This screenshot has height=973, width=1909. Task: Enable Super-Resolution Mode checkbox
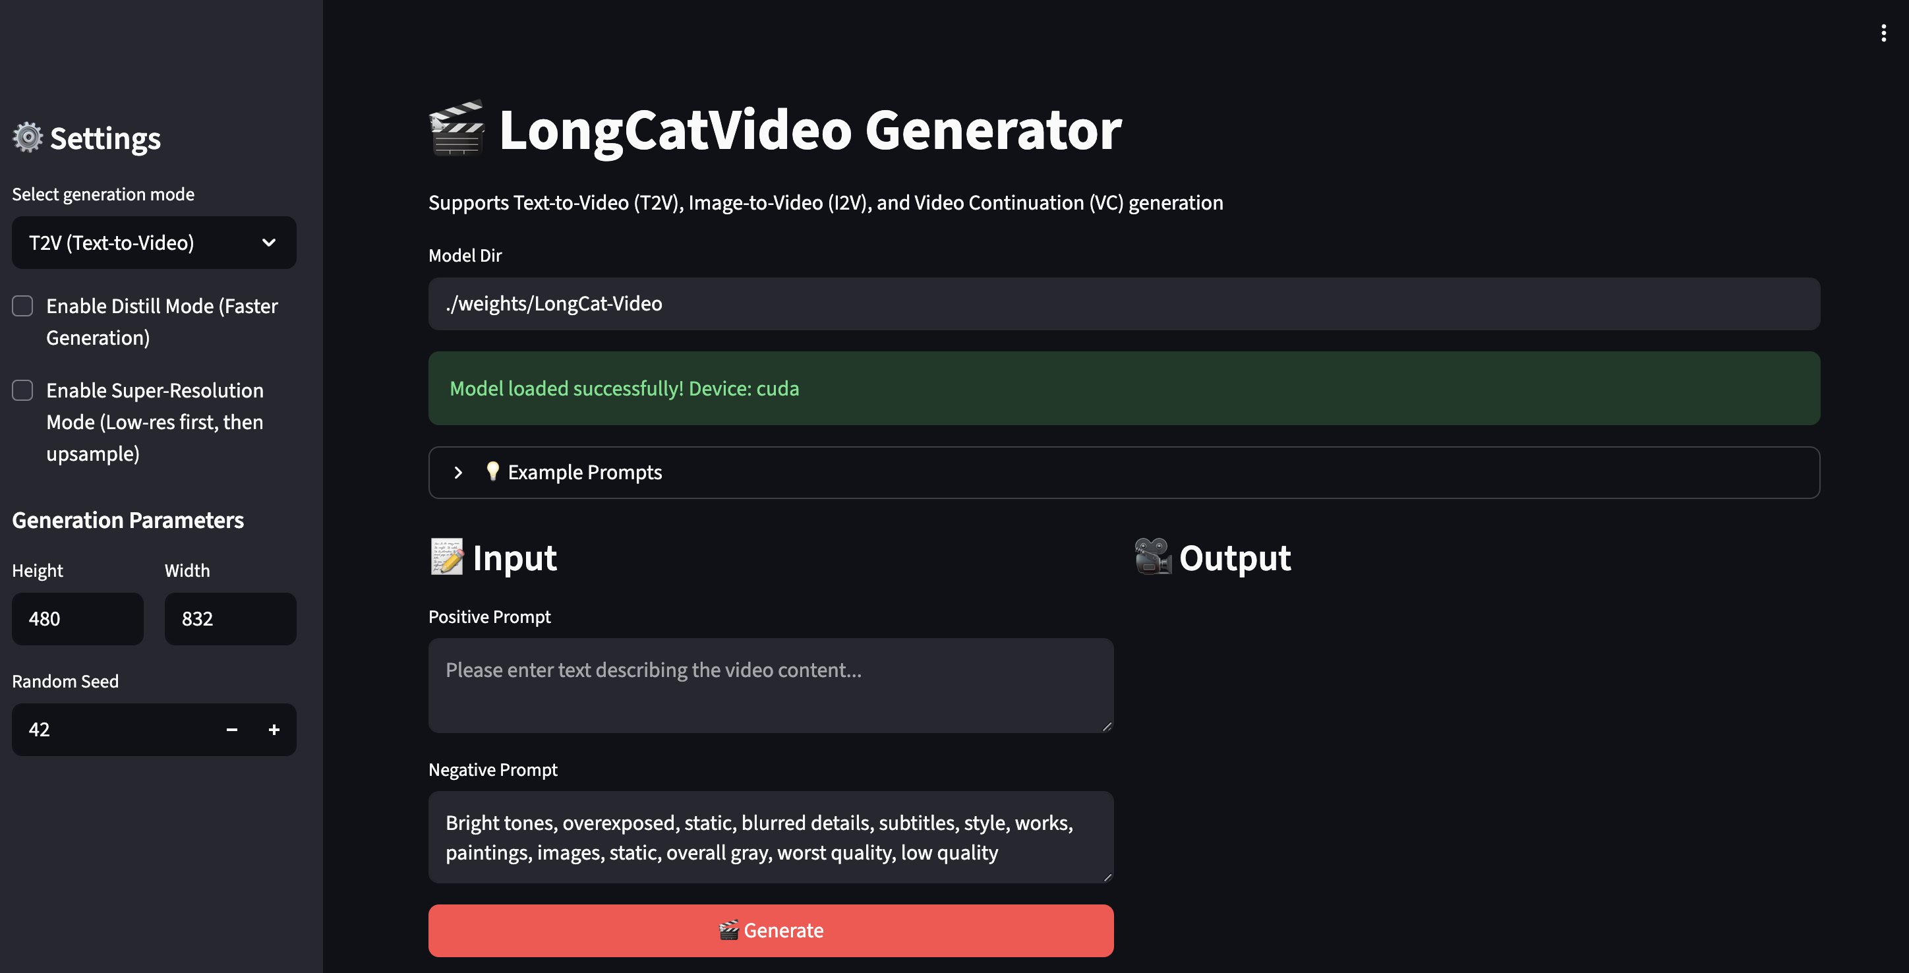click(x=23, y=390)
